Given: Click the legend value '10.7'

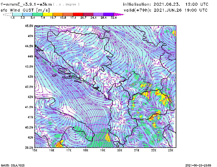Looking at the screenshot, I should [53, 18].
